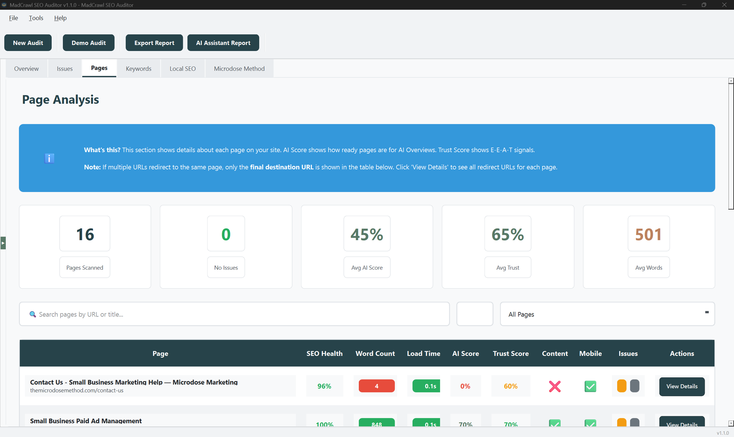Click the orange Issues badge on the Contact Us row

[622, 386]
